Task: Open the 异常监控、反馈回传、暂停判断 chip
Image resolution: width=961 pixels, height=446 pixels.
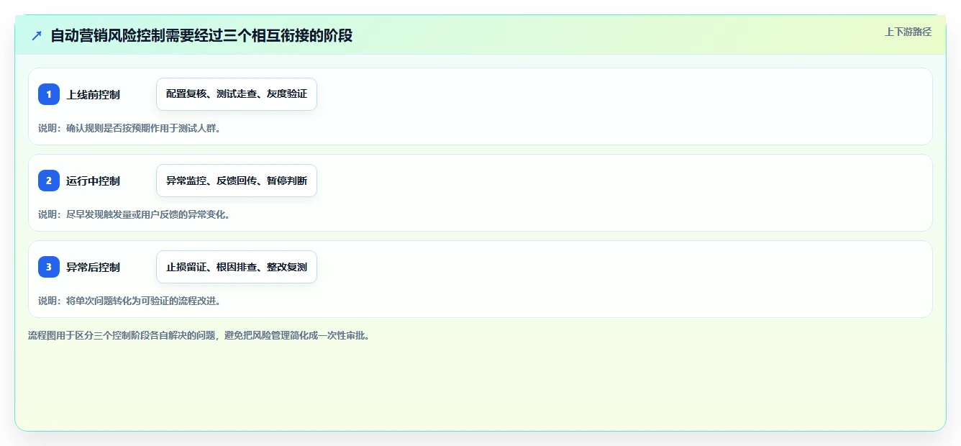Action: (237, 181)
